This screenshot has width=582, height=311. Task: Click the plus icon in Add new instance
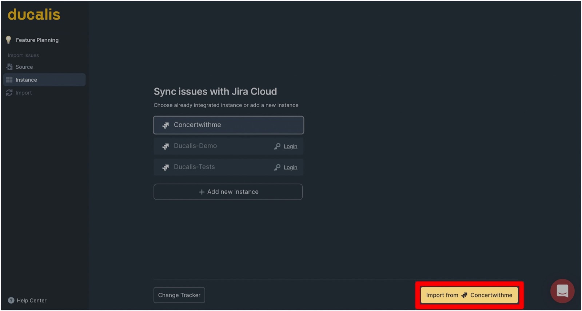point(202,192)
